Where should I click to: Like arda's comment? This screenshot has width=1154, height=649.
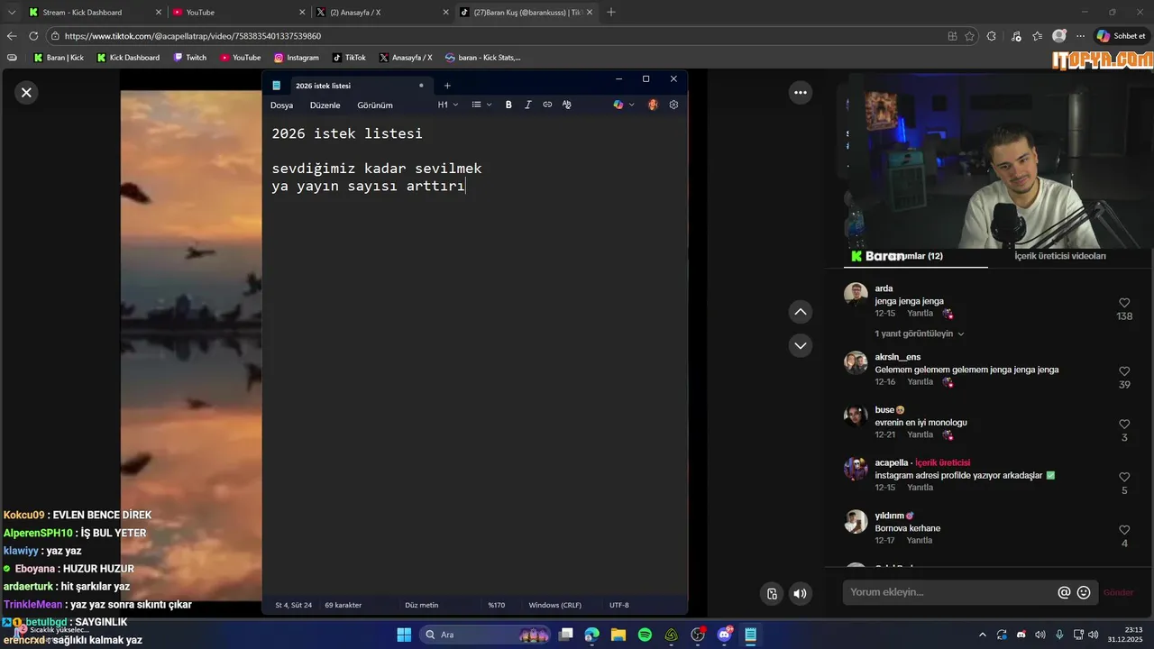coord(1124,303)
